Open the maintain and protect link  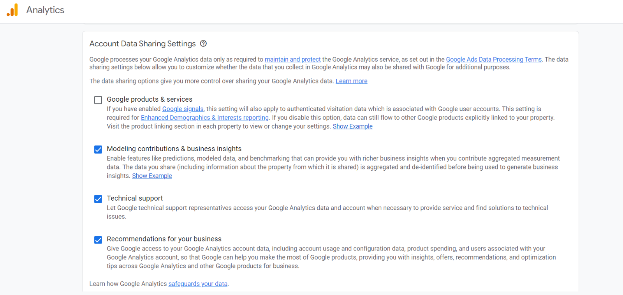tap(293, 59)
